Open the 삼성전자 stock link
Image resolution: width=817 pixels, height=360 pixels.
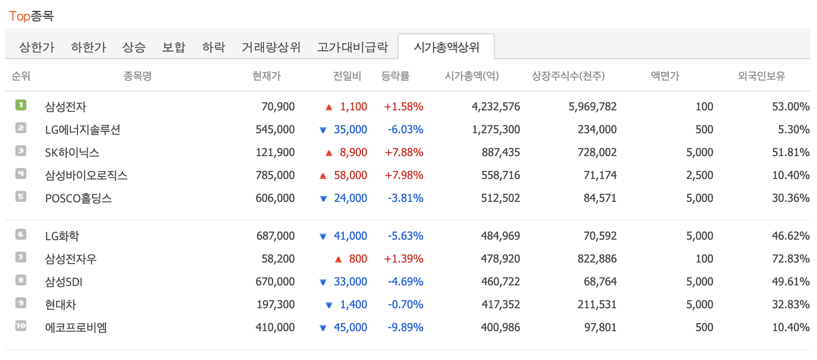(x=66, y=107)
